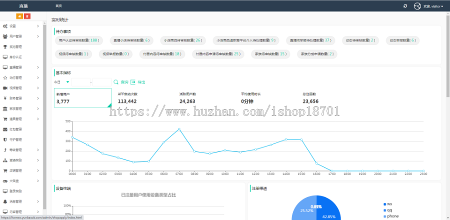Viewport: 450px width, 220px height.
Task: Expand the 家族管理 menu chevron
Action: pyautogui.click(x=38, y=108)
